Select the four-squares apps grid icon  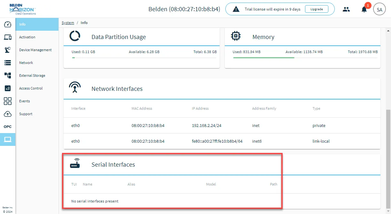[x=8, y=101]
